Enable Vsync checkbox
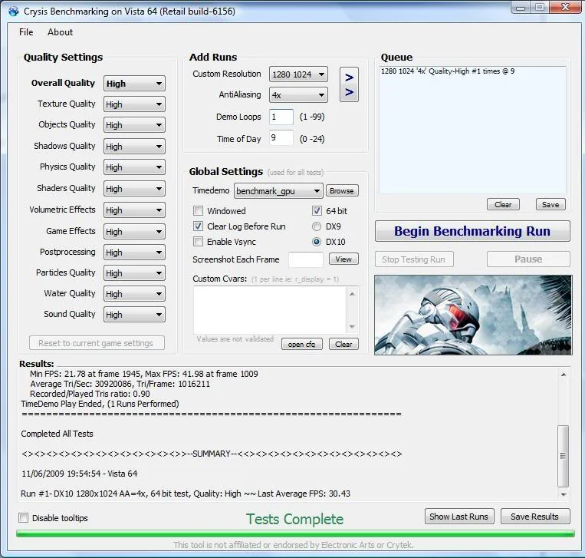The height and width of the screenshot is (558, 585). click(198, 242)
